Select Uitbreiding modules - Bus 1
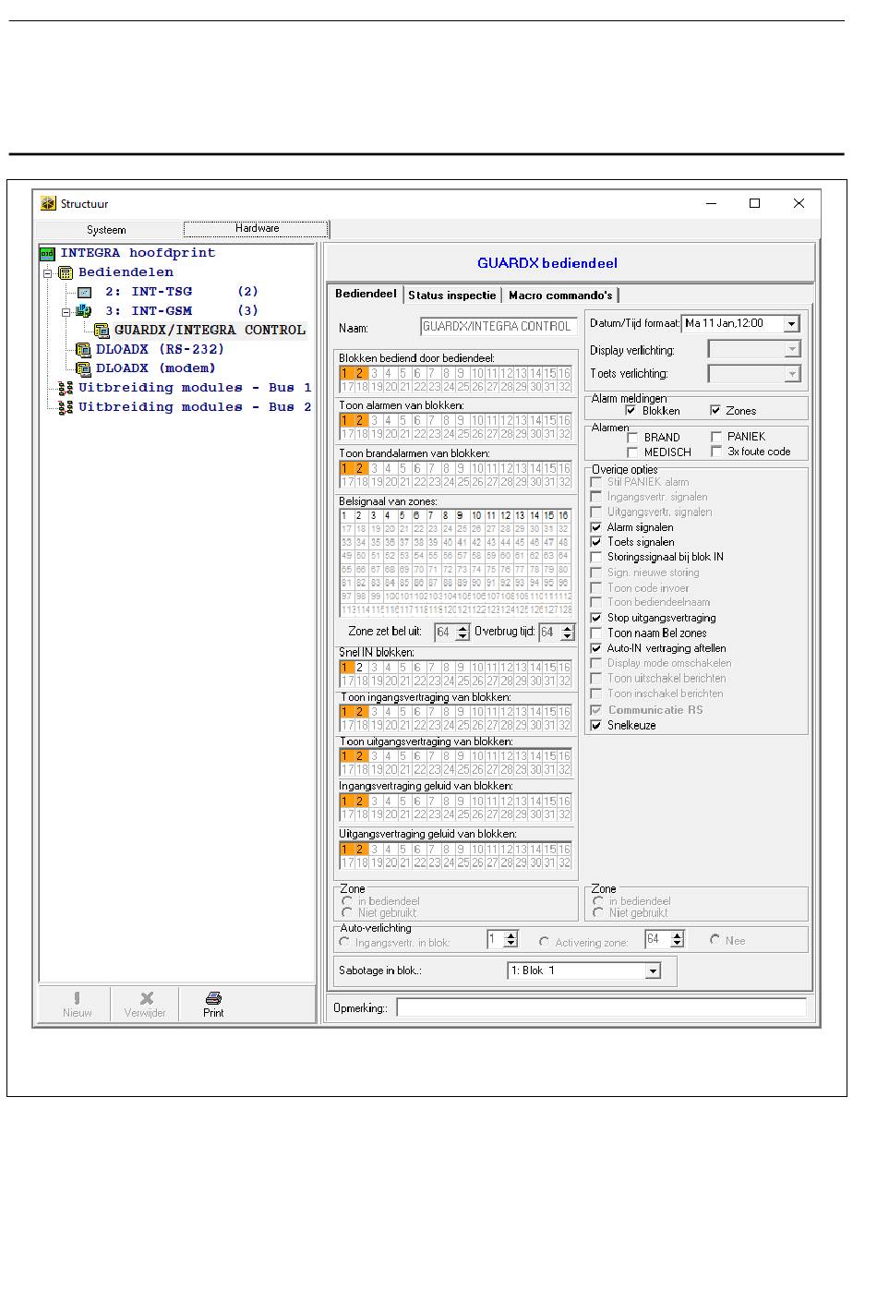This screenshot has height=1290, width=877. pyautogui.click(x=195, y=388)
